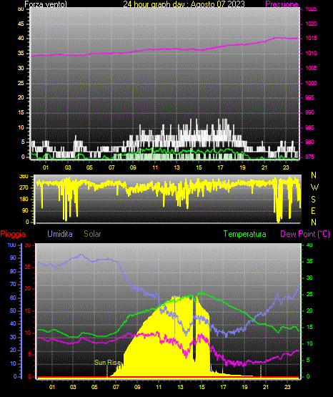Click the sunset dotted marker near hour 21
Screen dimensions: 333x397
261,371
